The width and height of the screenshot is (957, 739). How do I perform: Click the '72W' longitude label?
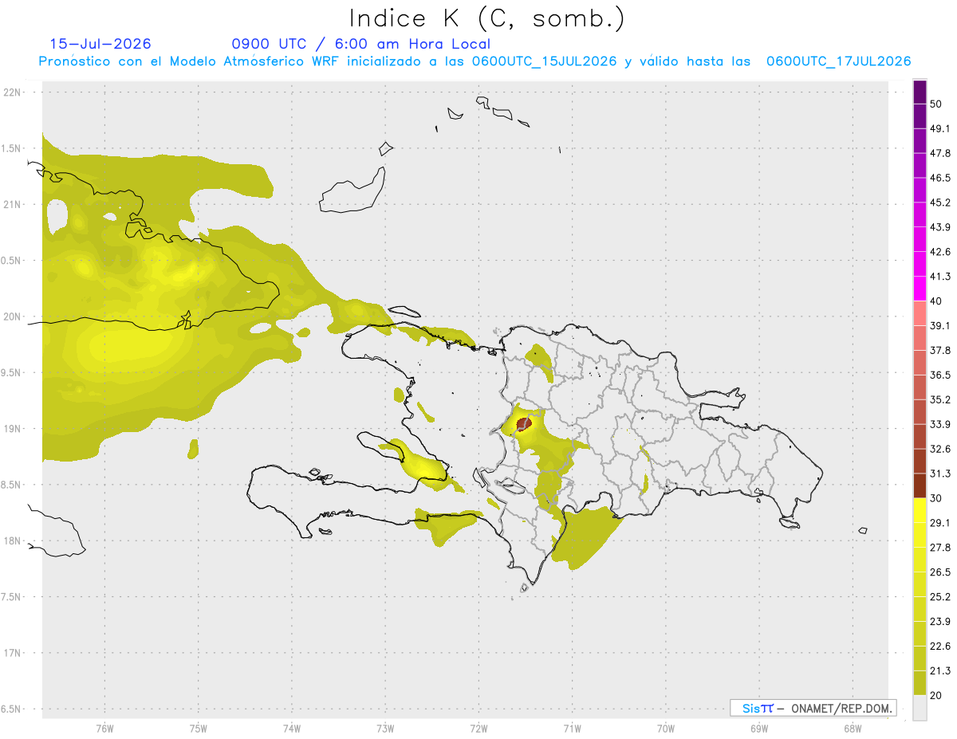(x=478, y=729)
